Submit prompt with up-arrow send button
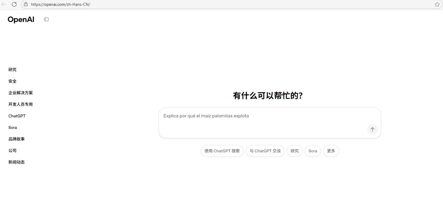Viewport: 443px width, 211px height. [x=372, y=130]
